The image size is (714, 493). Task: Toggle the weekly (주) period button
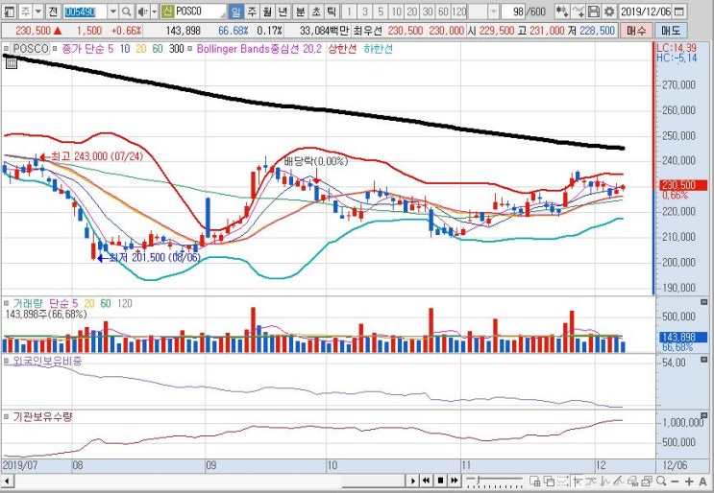pyautogui.click(x=252, y=12)
